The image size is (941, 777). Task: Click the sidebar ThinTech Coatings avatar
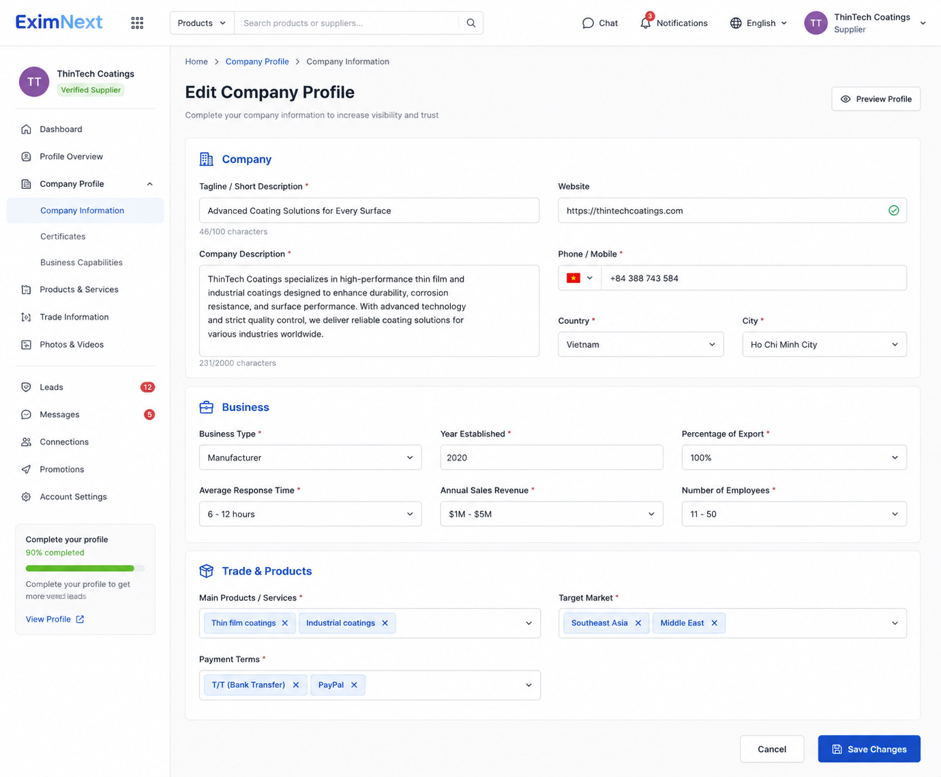[x=34, y=82]
